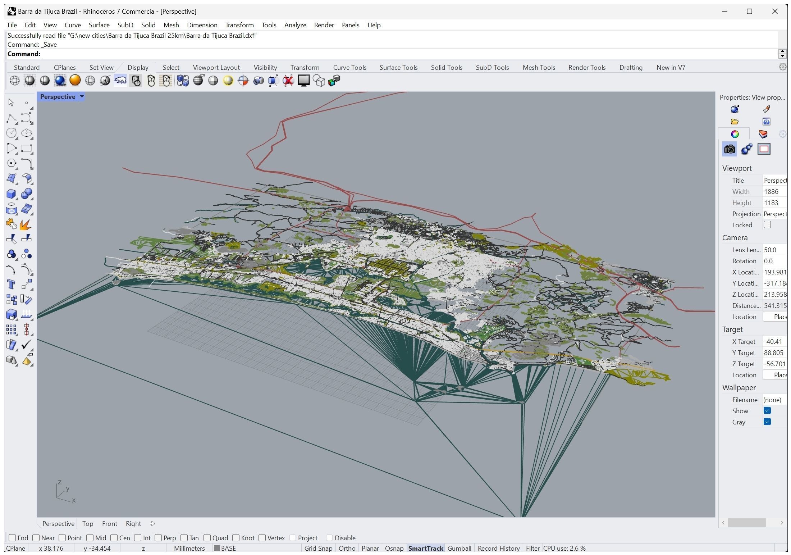Choose the orange sphere render icon
Viewport: 791px width, 555px height.
tap(75, 81)
